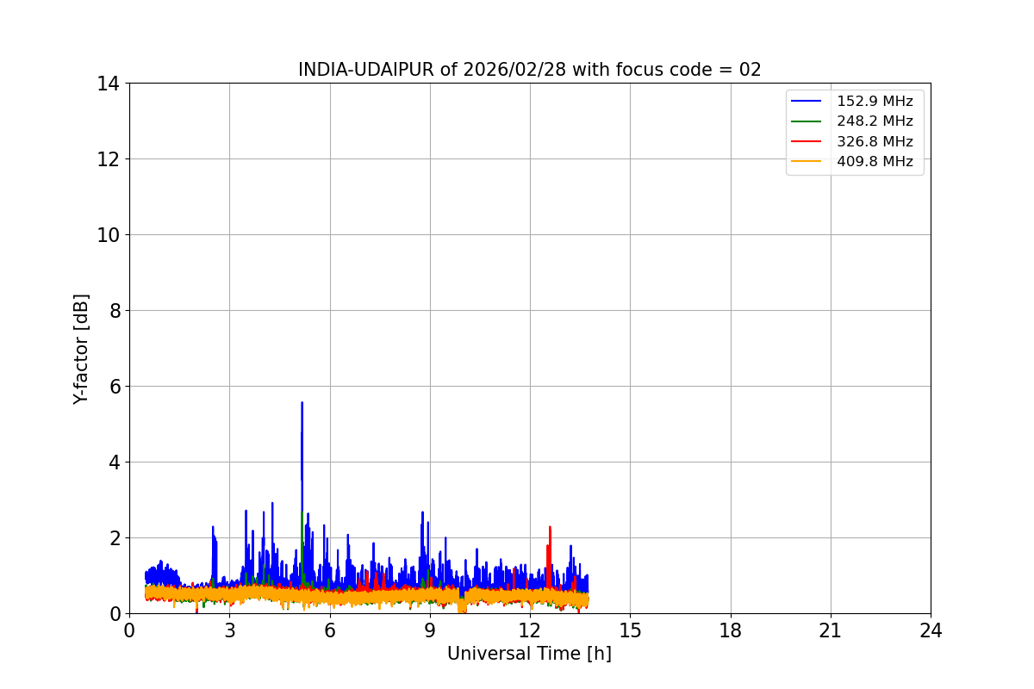Click the red line sample in the legend
This screenshot has width=1034, height=689.
tap(807, 141)
